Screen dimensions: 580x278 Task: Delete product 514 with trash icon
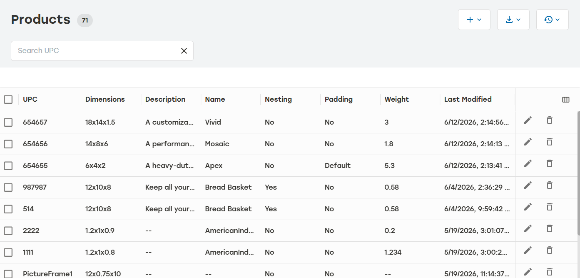pos(550,207)
